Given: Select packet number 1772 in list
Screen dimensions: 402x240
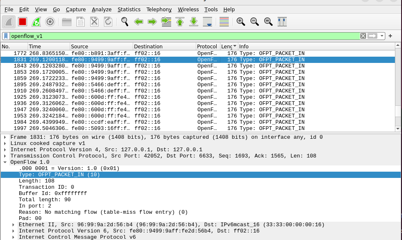Looking at the screenshot, I should pos(198,53).
